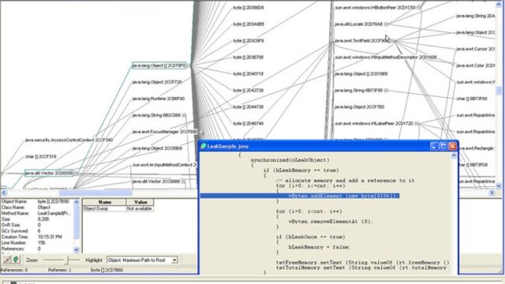
Task: Toggle the WLabelPeer 2CD1720 node expander
Action: (x=417, y=124)
